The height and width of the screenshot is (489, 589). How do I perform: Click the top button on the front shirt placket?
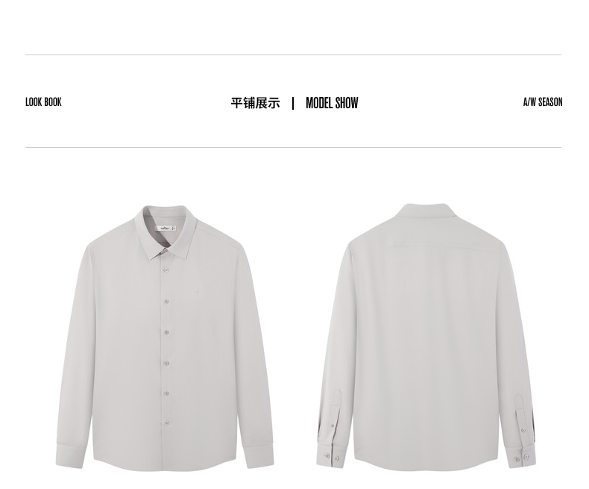(166, 270)
